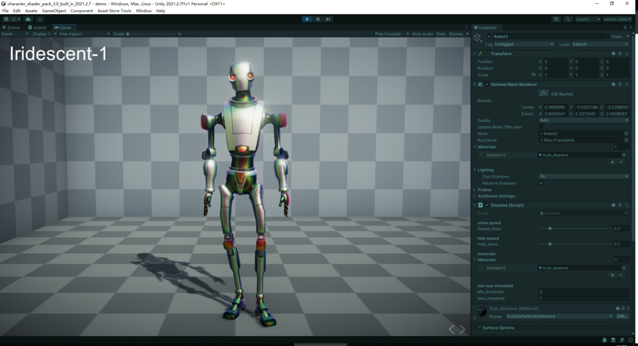Open the Cast Shadows dropdown
This screenshot has height=346, width=638.
tap(583, 176)
